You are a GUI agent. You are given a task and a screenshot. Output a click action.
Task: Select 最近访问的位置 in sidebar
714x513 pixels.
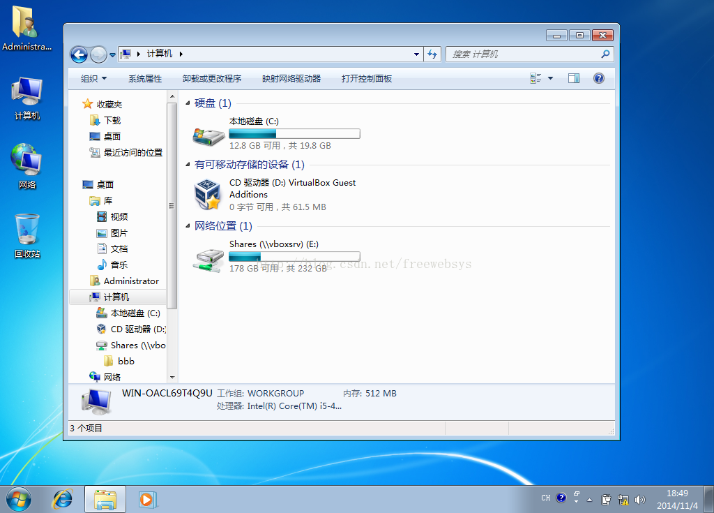pyautogui.click(x=133, y=152)
